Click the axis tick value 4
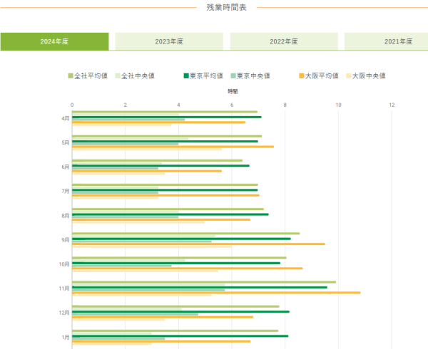Screen dimensions: 428x349 pos(178,105)
